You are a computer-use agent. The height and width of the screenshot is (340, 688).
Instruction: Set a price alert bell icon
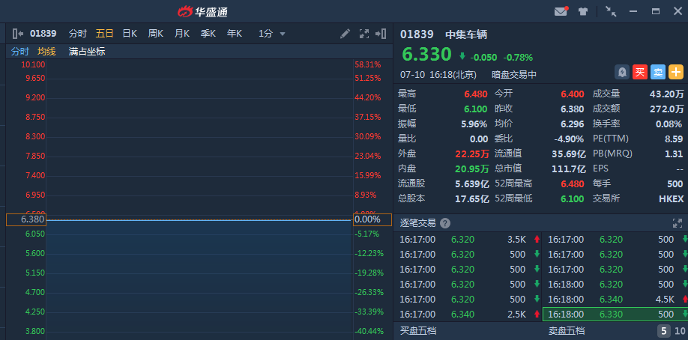pos(622,72)
